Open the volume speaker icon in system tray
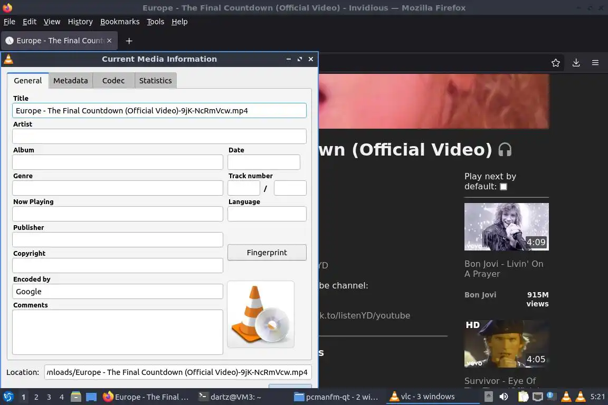Viewport: 608px width, 405px height. click(x=503, y=397)
